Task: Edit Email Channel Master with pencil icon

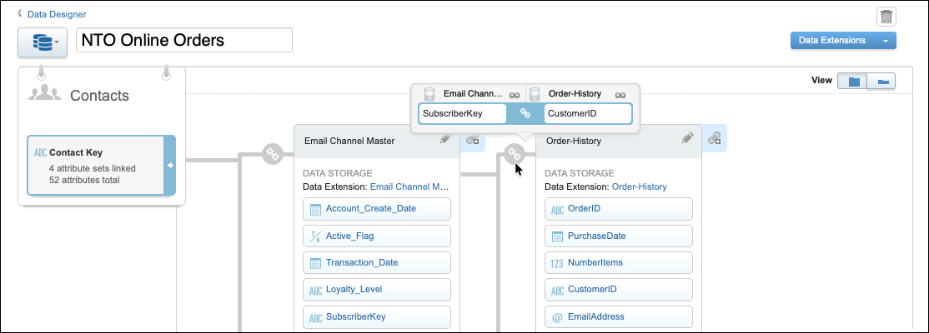Action: click(445, 139)
